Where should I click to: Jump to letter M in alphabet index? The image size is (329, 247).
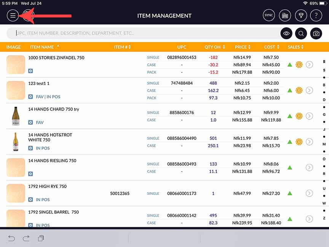(324, 144)
